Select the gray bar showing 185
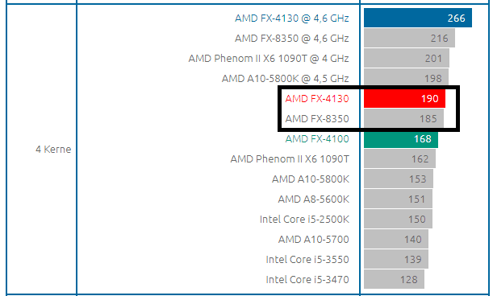The image size is (493, 296). pyautogui.click(x=403, y=118)
